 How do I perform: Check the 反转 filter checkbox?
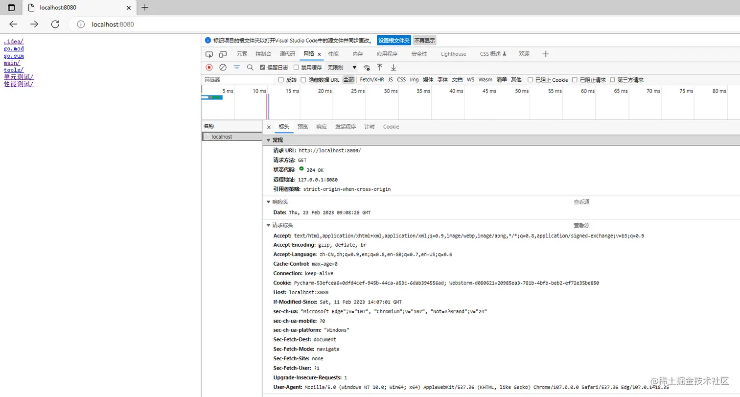281,80
